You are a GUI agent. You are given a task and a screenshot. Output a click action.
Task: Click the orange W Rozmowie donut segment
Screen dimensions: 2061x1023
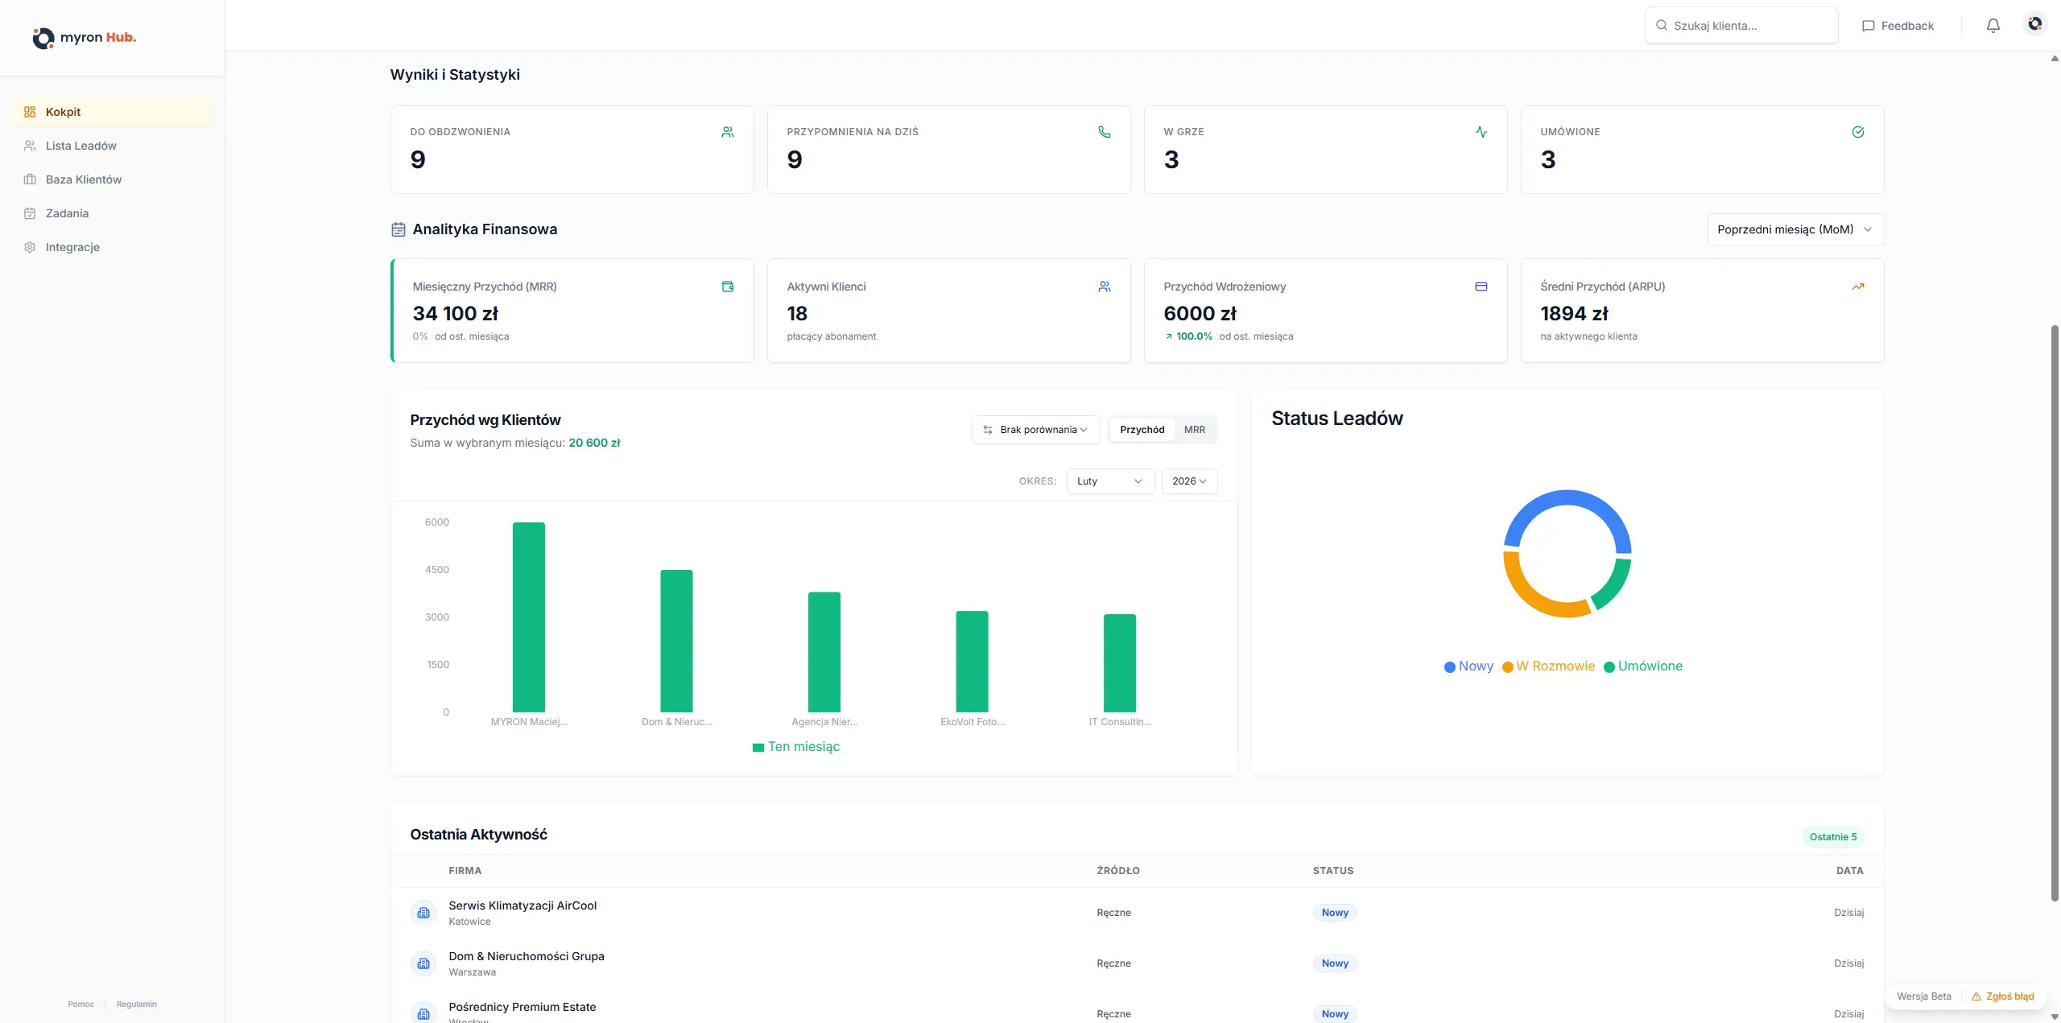(x=1530, y=596)
